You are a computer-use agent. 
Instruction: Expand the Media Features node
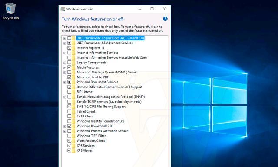pos(65,68)
